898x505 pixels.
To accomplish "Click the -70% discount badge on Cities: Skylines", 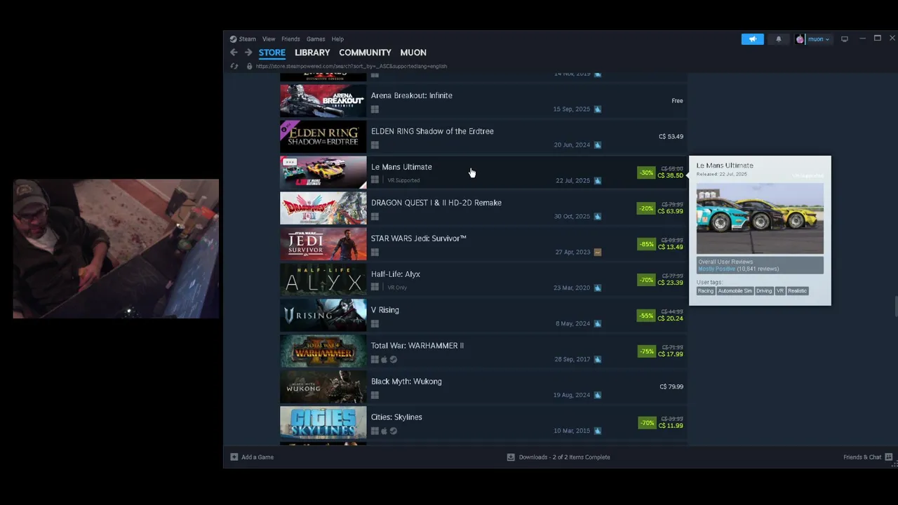I will [646, 423].
